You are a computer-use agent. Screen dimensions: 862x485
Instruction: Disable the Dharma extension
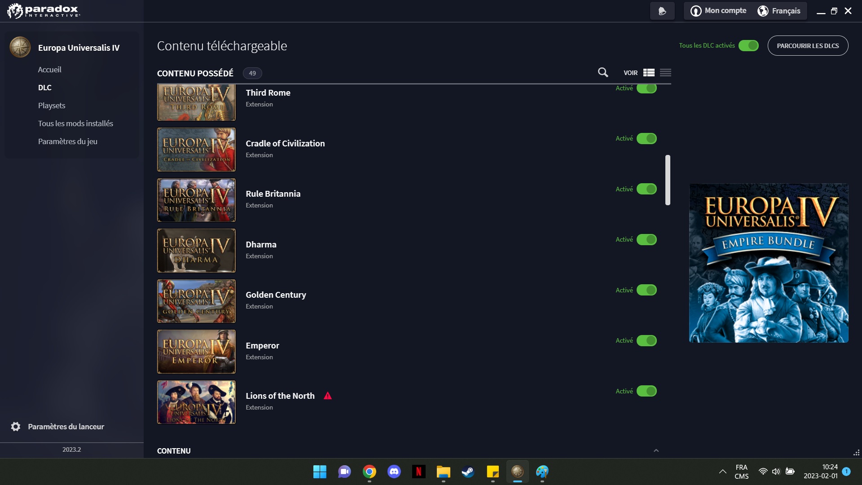click(x=646, y=240)
